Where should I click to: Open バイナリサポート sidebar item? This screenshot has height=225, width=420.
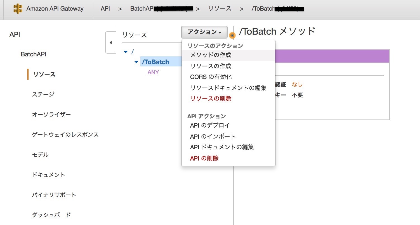(54, 195)
